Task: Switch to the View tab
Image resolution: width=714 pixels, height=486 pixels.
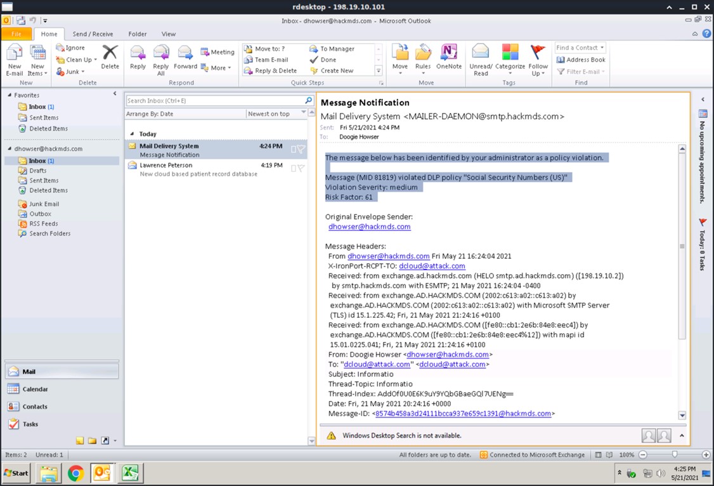Action: [x=168, y=34]
